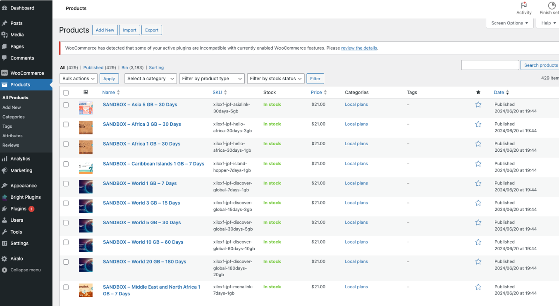
Task: Open Filter by stock status dropdown
Action: coord(276,79)
